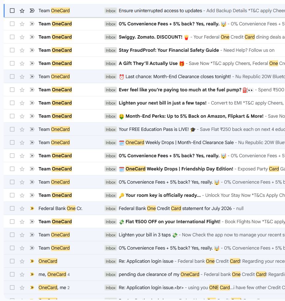
Task: Click sender 'Federal Bank One Cr.'
Action: [x=60, y=208]
